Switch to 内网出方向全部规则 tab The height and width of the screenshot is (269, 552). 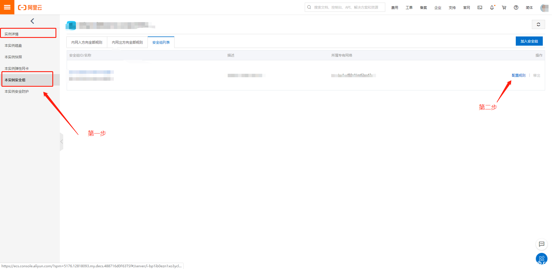127,42
